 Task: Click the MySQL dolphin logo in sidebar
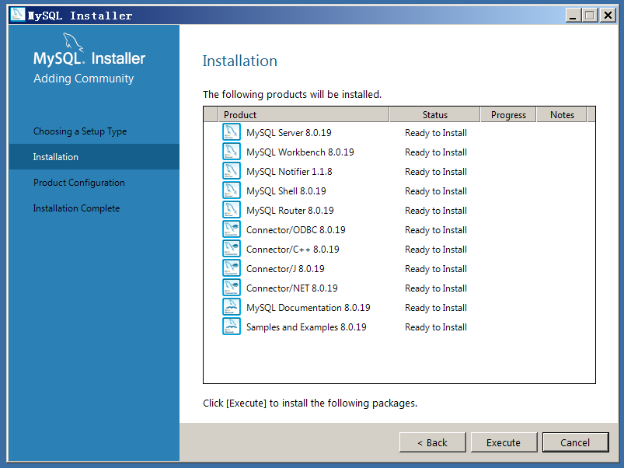[73, 42]
